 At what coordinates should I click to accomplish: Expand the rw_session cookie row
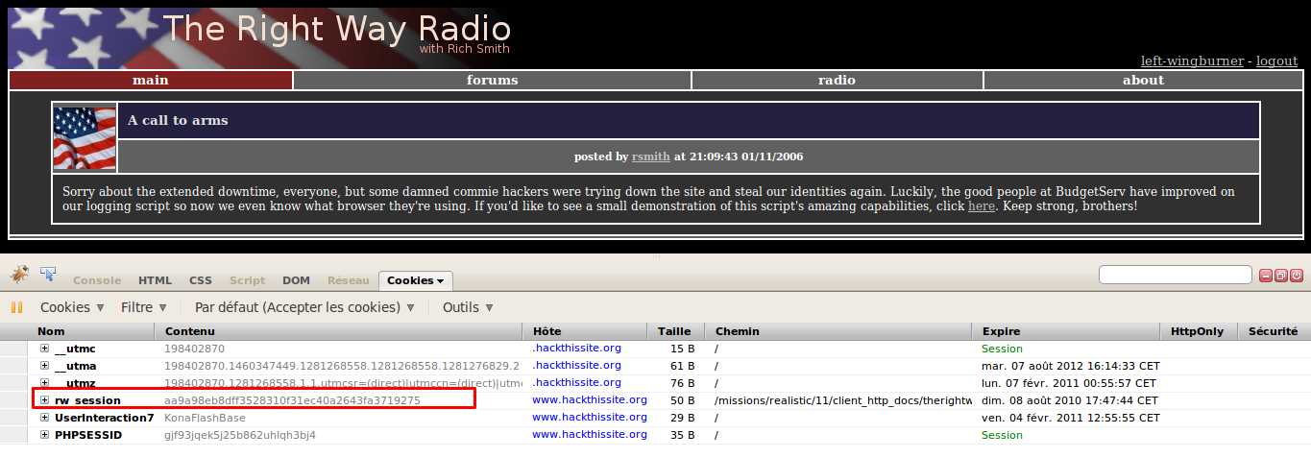(44, 400)
